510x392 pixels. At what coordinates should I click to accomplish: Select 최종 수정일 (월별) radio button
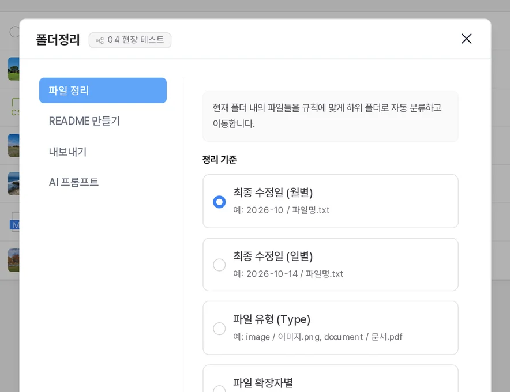click(219, 202)
